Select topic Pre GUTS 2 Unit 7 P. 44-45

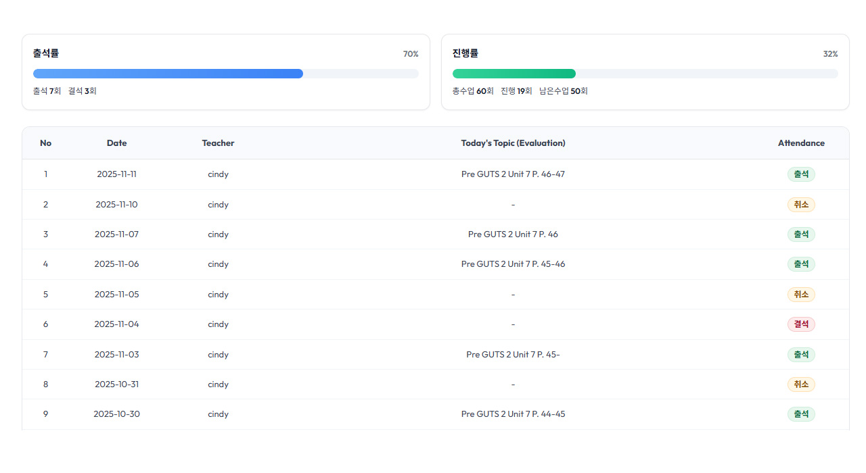tap(513, 414)
